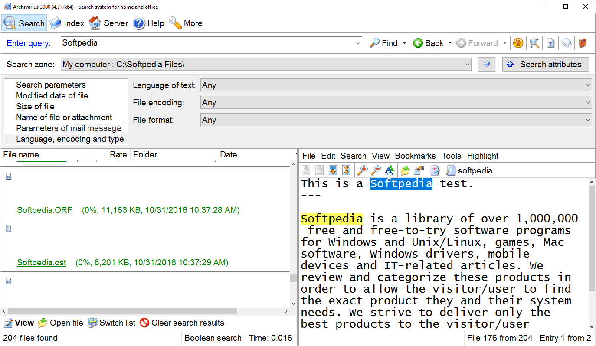Open the Search zone dropdown

tap(266, 65)
